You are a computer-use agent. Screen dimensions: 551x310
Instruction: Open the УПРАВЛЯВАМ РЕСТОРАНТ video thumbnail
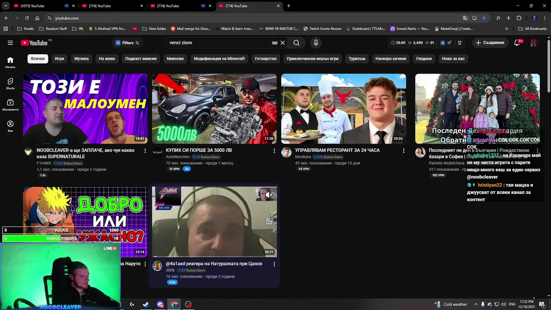(x=344, y=108)
